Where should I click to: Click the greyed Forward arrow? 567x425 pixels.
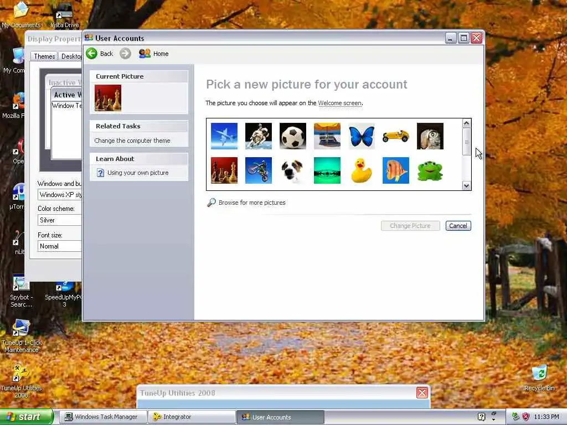[x=125, y=54]
